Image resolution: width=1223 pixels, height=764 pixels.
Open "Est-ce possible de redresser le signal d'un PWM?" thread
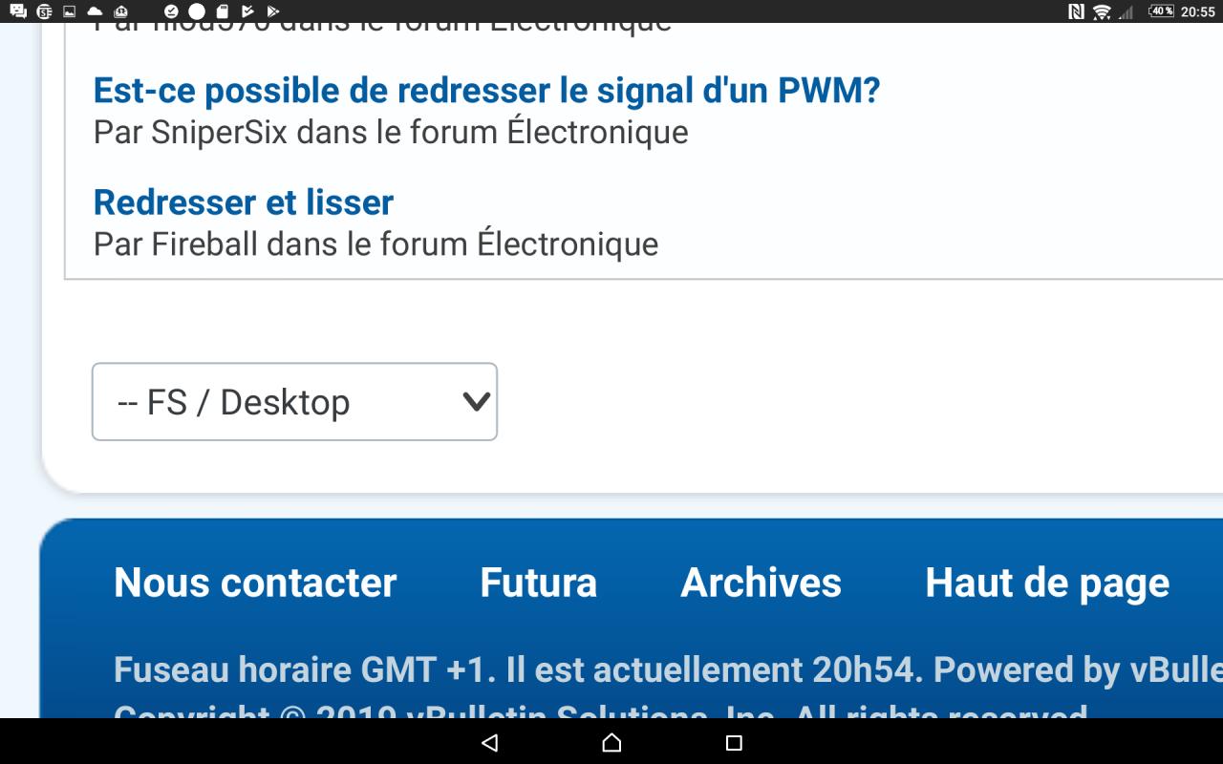(x=486, y=91)
